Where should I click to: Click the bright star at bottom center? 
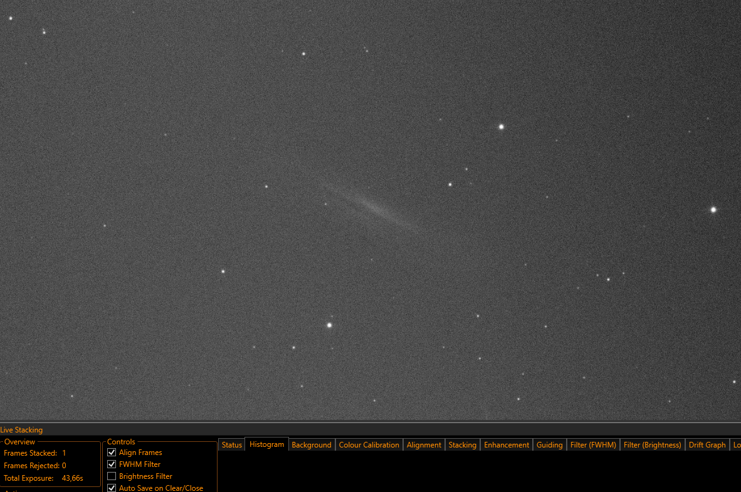click(x=329, y=325)
